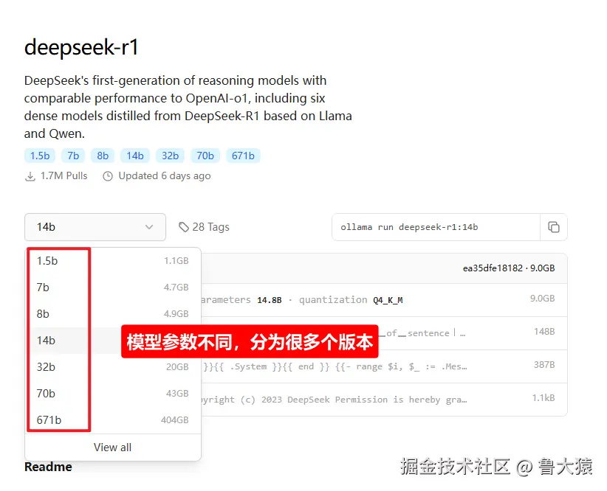This screenshot has height=491, width=607.
Task: Click the 1.7M Pulls download icon
Action: click(x=30, y=177)
